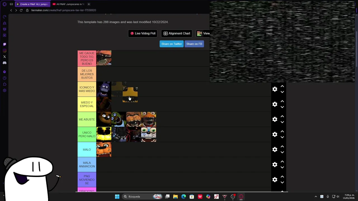358x201 pixels.
Task: Move UNICO PERO MALO row up
Action: pyautogui.click(x=282, y=131)
